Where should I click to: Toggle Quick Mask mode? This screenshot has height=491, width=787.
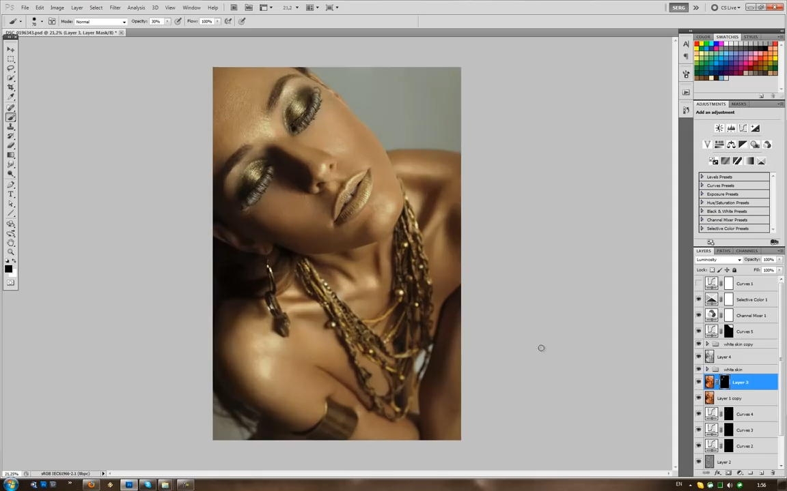pyautogui.click(x=10, y=282)
